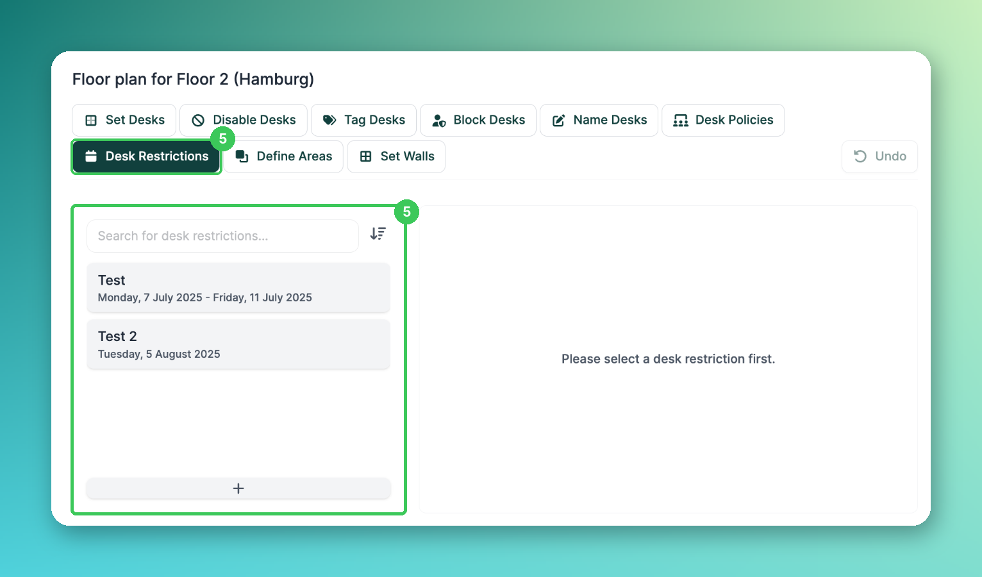Toggle the sort order icon
Screen dimensions: 982x577
(378, 234)
